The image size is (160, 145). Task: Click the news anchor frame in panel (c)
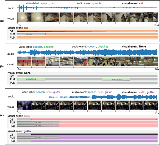click(24, 105)
